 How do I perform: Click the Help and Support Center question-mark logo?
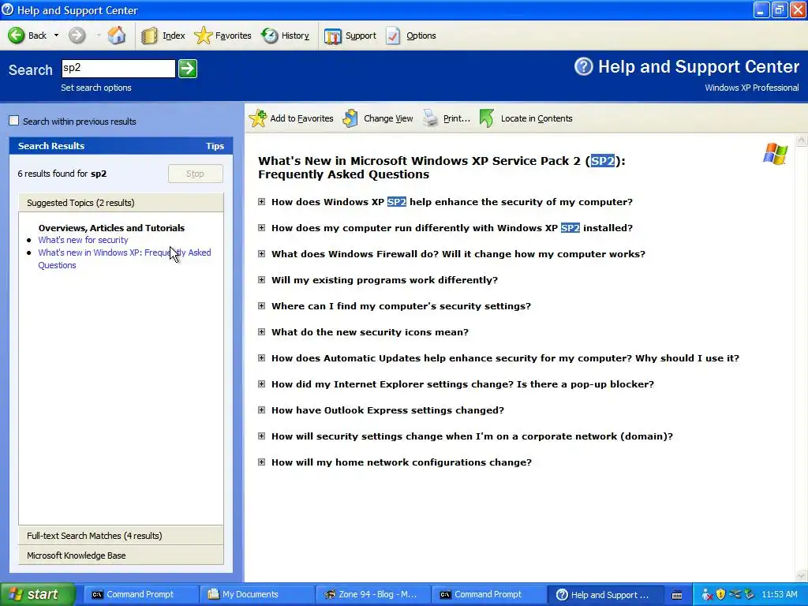pos(583,66)
